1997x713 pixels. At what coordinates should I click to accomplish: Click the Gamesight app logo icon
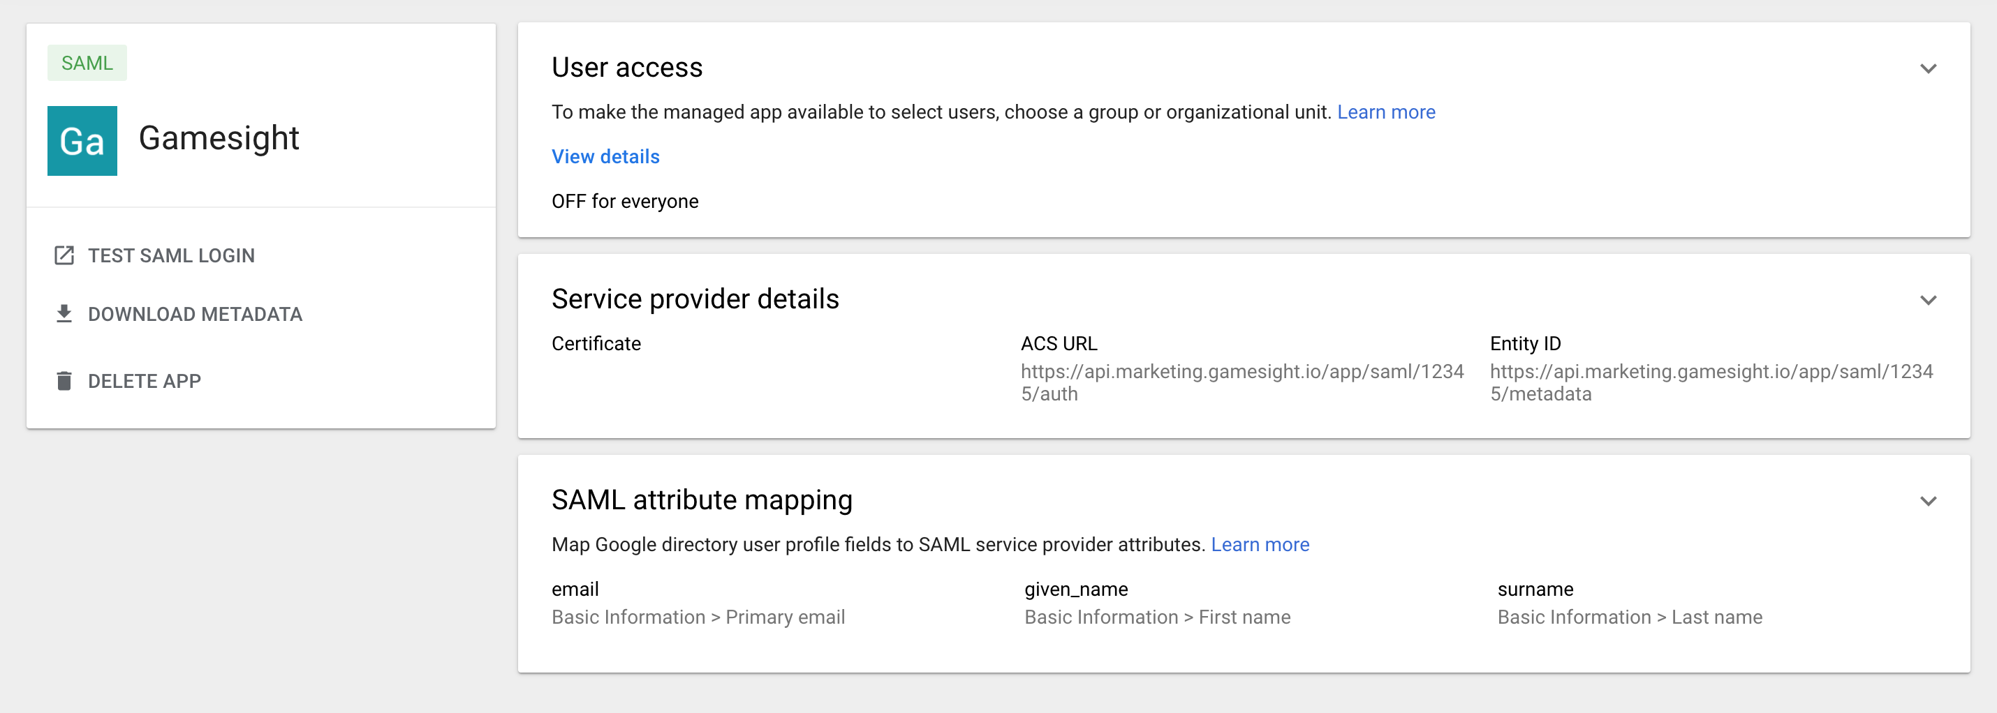point(82,141)
